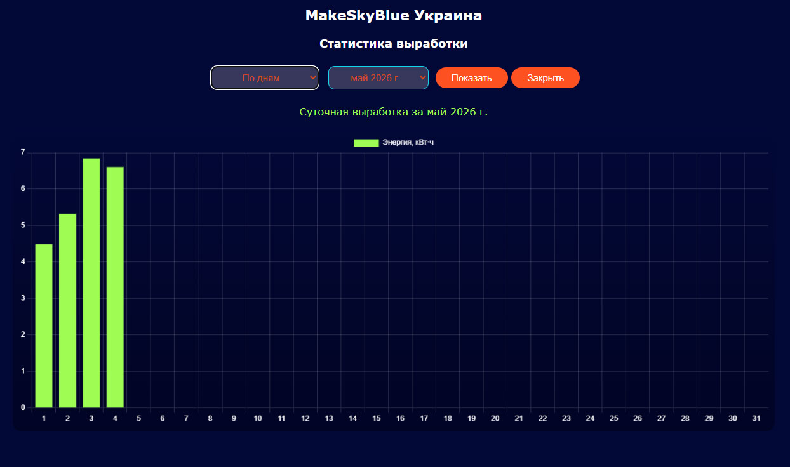Click the x-axis label "20"
This screenshot has width=790, height=467.
point(495,419)
